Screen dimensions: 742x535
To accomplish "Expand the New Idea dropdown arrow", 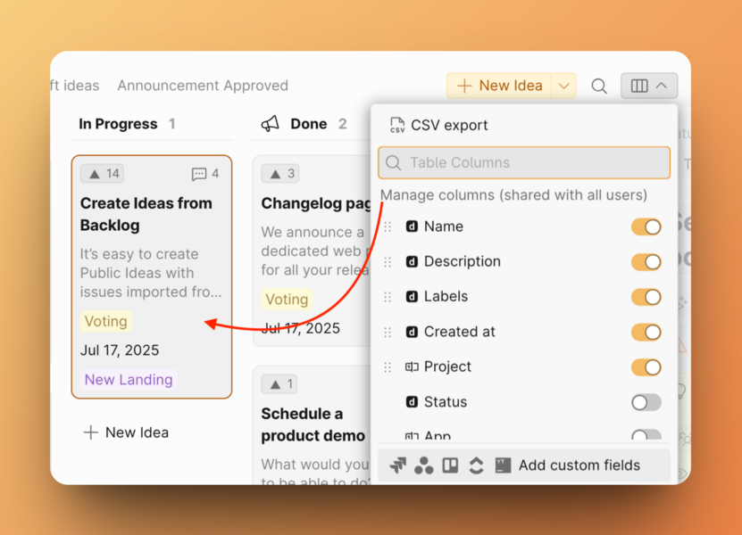I will (563, 86).
